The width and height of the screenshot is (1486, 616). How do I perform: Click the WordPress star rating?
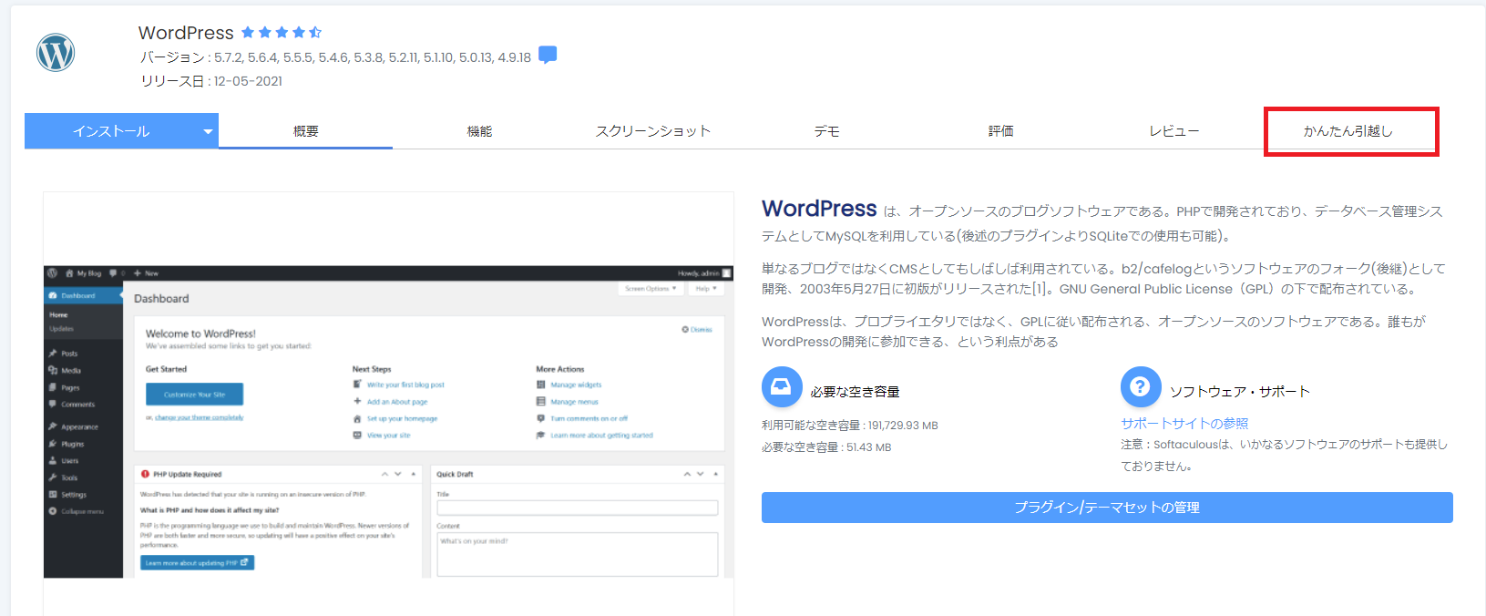(x=282, y=32)
